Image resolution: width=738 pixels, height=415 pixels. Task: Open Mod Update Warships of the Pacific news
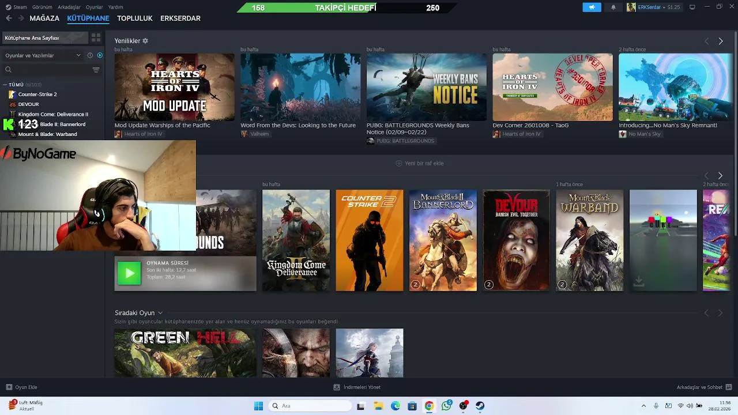175,87
